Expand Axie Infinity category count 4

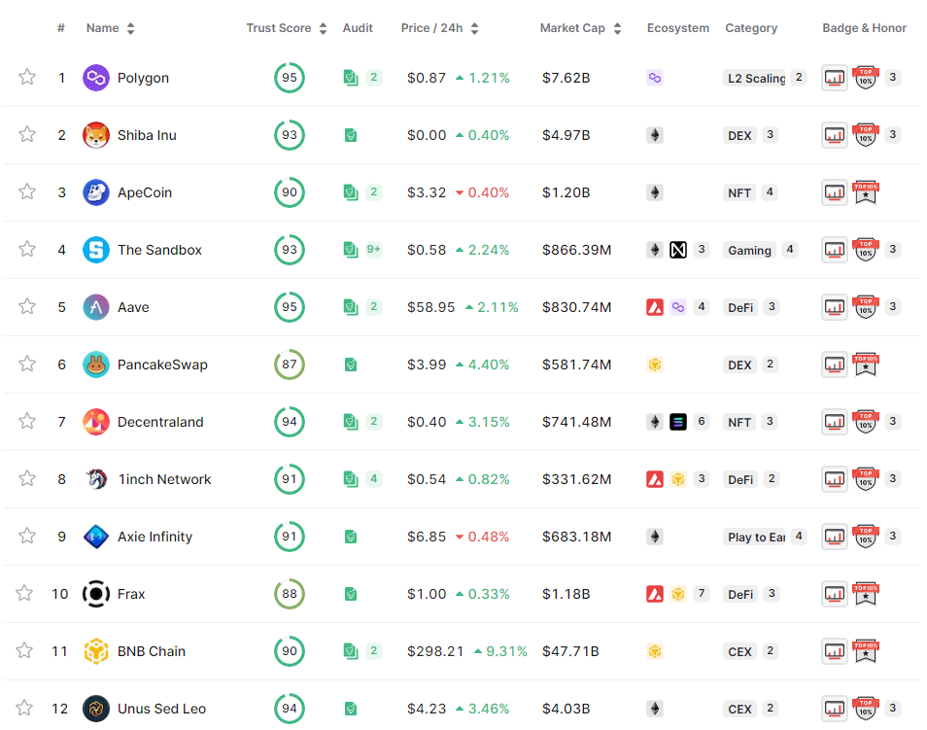pos(799,536)
